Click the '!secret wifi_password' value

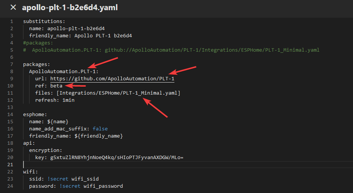click(x=91, y=186)
